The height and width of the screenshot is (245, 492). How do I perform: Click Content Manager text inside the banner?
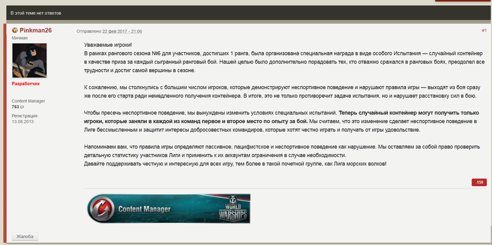pyautogui.click(x=145, y=209)
